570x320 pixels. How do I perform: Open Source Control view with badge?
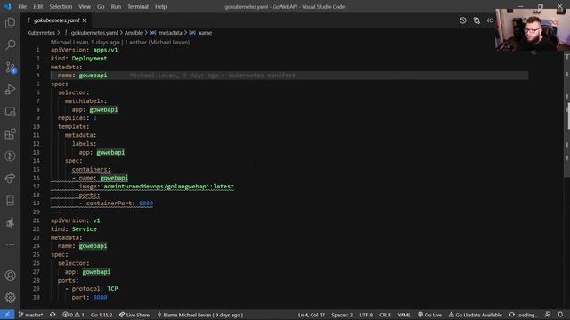pos(10,68)
